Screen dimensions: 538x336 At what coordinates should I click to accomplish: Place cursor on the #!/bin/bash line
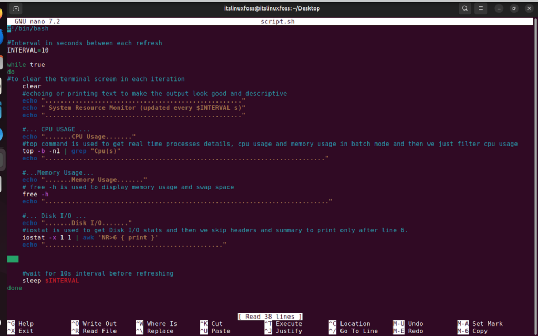click(x=28, y=28)
